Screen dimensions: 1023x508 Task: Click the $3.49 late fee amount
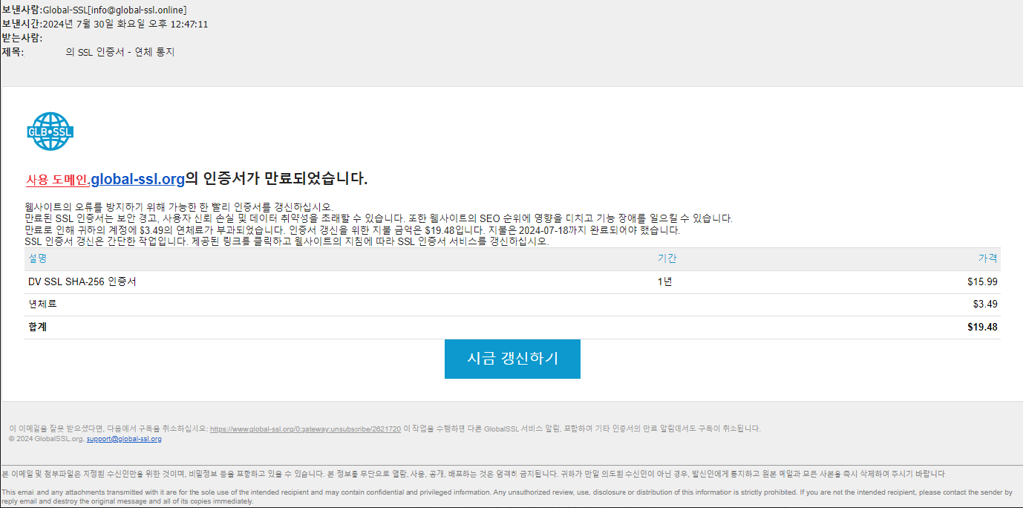[x=985, y=304]
